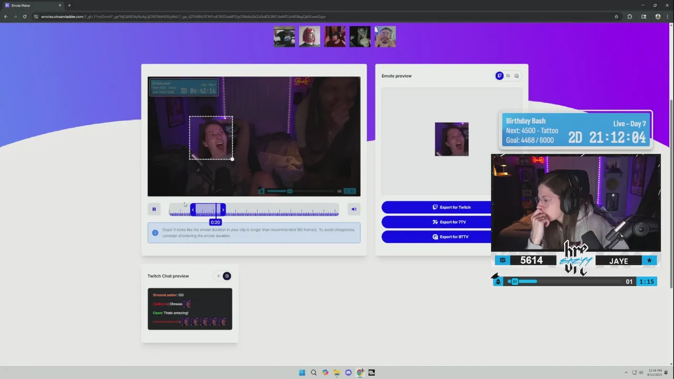Click the 0:20 playhead time marker

coord(215,222)
